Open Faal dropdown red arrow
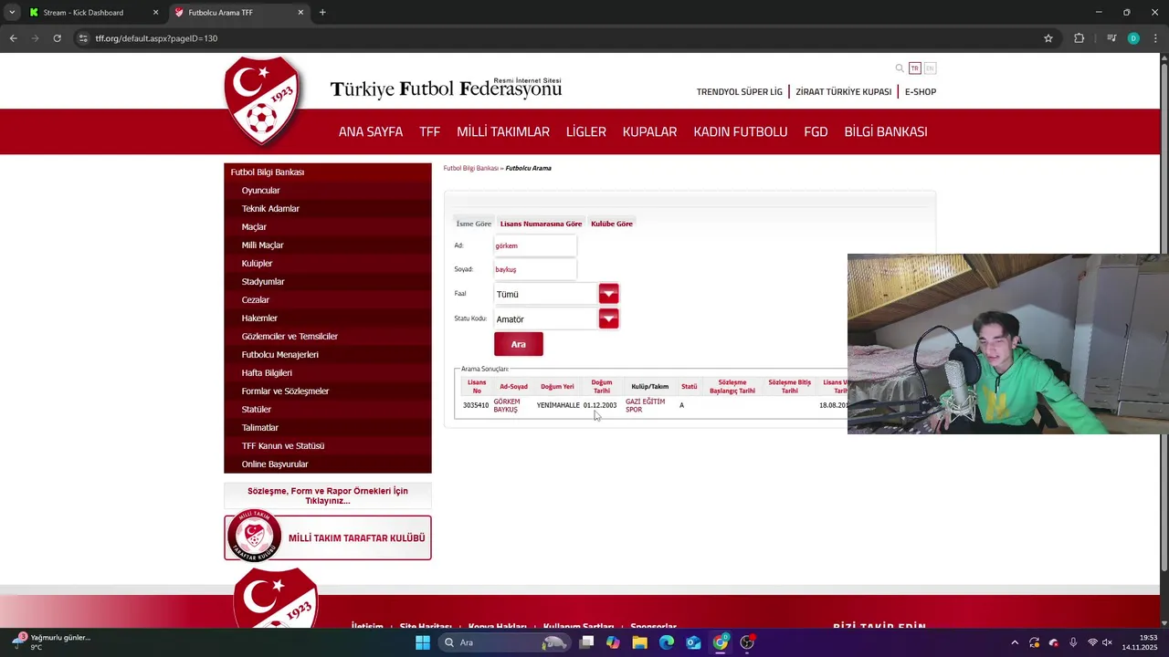This screenshot has height=657, width=1169. coord(608,294)
